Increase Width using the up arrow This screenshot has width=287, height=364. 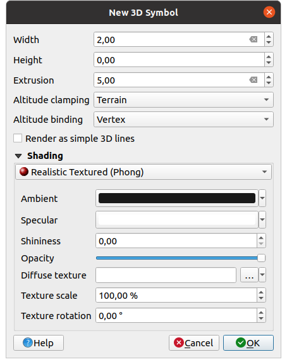pos(269,37)
